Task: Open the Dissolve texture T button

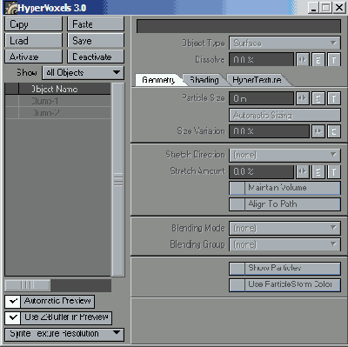Action: [x=334, y=59]
